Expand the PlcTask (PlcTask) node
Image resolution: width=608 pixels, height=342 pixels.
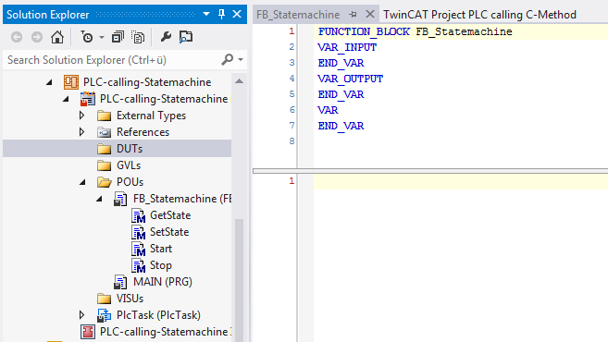tap(81, 315)
